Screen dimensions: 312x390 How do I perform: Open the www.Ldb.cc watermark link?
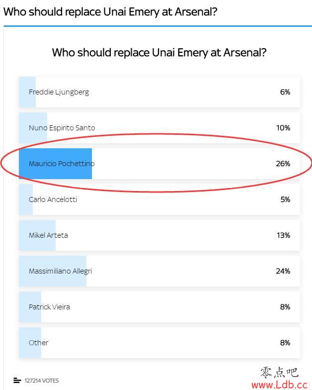coord(279,385)
